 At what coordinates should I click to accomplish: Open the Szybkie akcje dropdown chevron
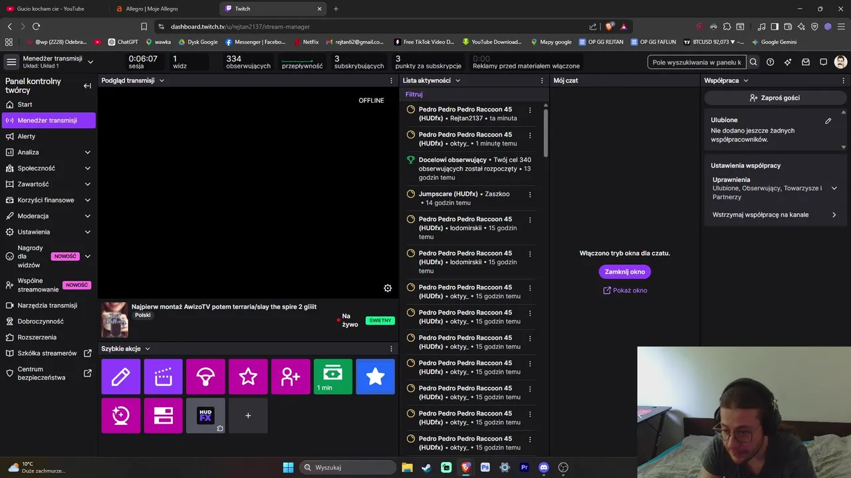pos(148,349)
